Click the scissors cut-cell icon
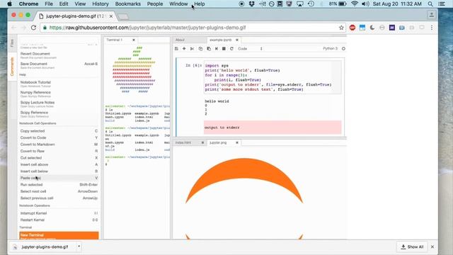Image resolution: width=453 pixels, height=255 pixels. [x=192, y=49]
